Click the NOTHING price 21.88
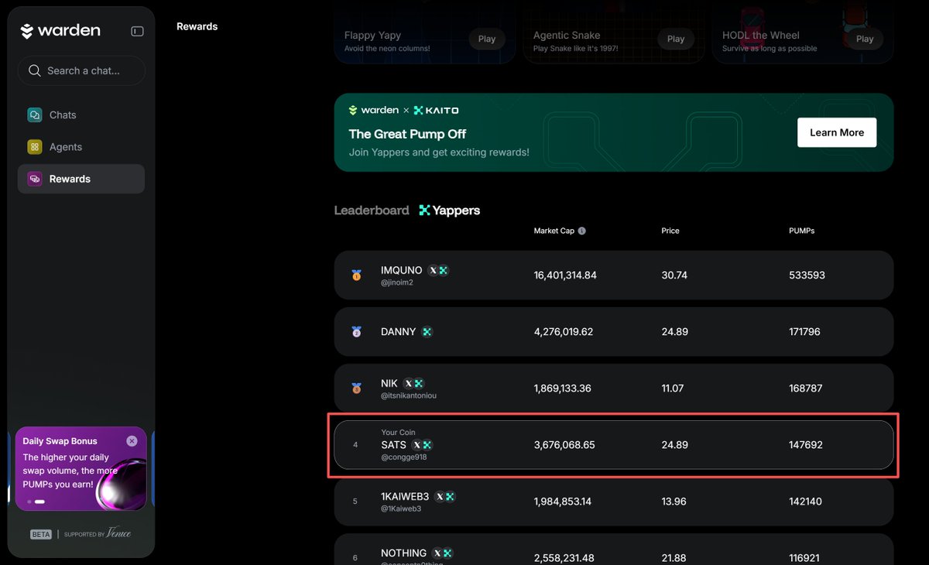 pos(674,558)
